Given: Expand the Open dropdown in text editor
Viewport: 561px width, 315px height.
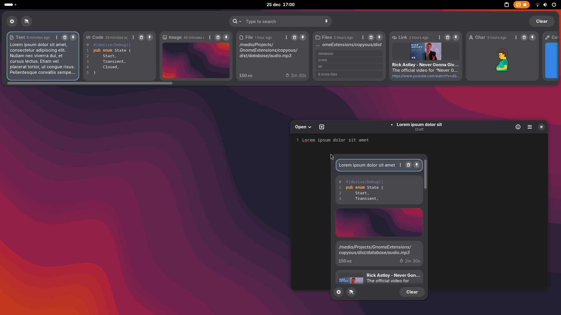Looking at the screenshot, I should [303, 127].
